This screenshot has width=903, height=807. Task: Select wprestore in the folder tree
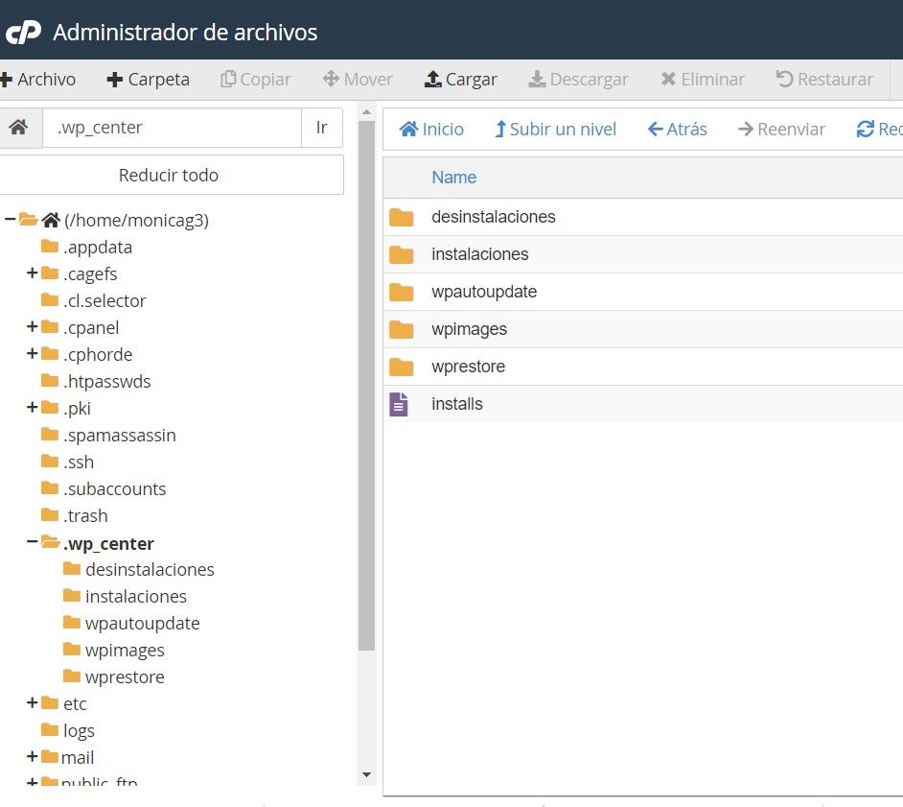click(125, 676)
